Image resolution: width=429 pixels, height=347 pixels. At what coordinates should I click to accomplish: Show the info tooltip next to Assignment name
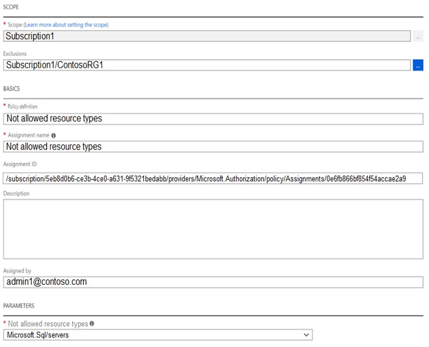click(x=53, y=135)
